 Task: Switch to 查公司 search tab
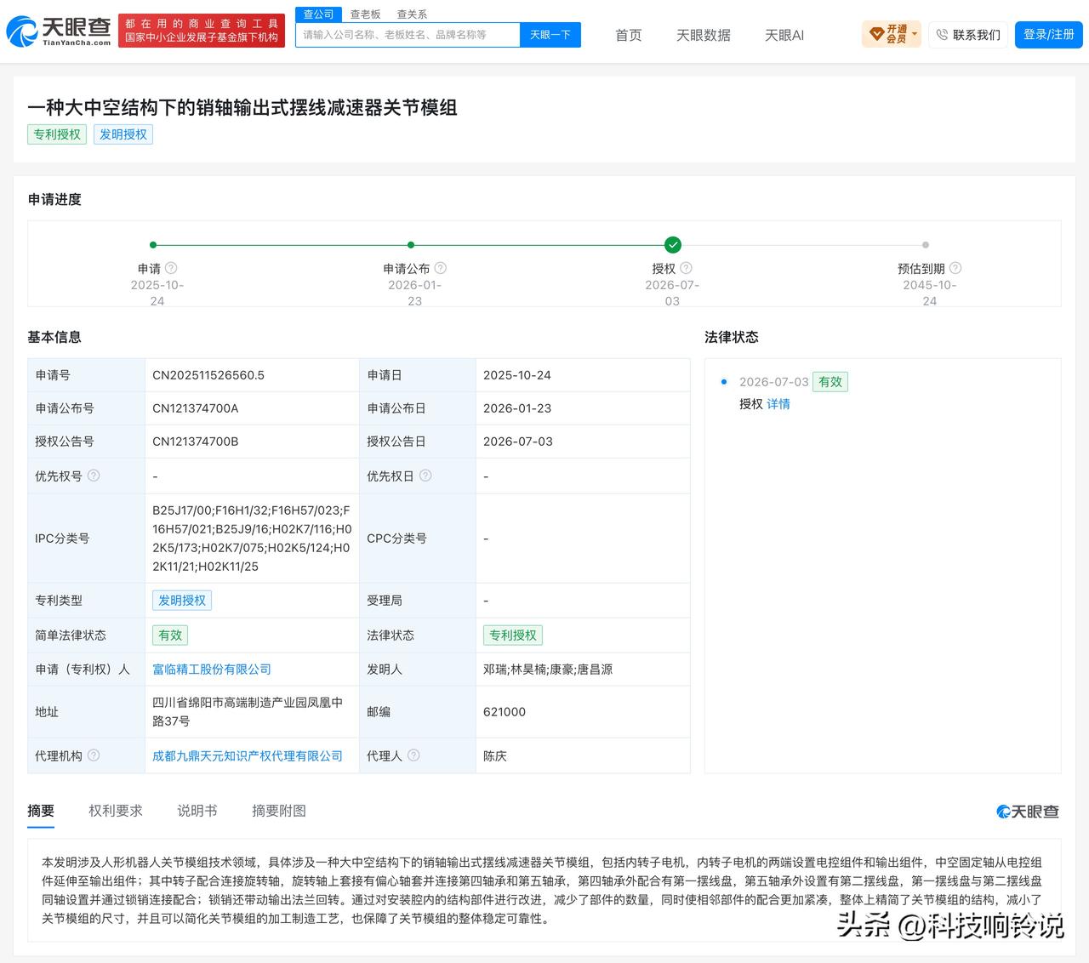click(x=319, y=14)
